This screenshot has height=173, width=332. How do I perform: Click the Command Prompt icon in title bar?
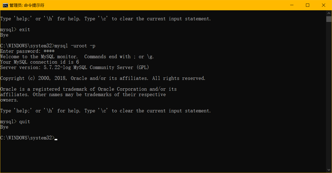point(5,5)
